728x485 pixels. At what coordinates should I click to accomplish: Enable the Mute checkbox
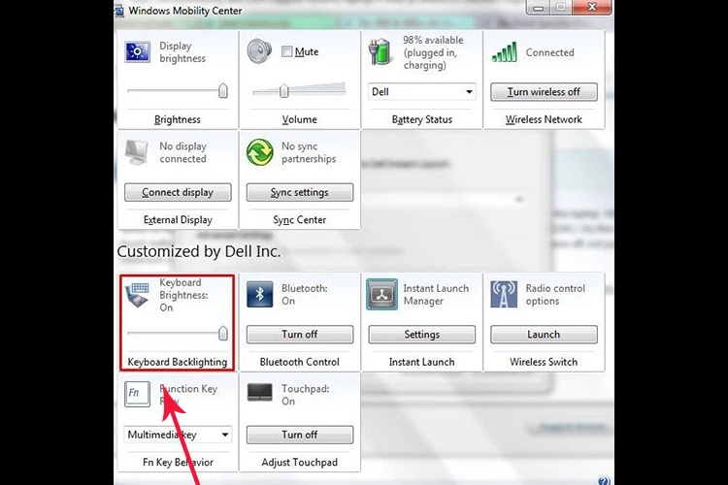tap(287, 51)
